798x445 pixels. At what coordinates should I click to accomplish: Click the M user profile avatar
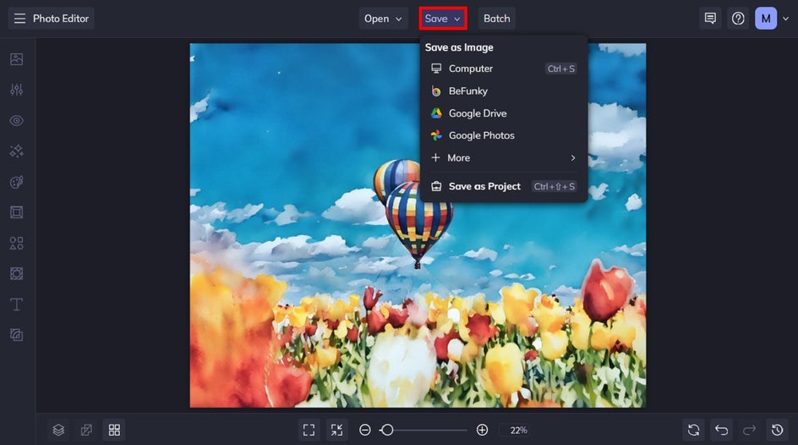(x=766, y=19)
